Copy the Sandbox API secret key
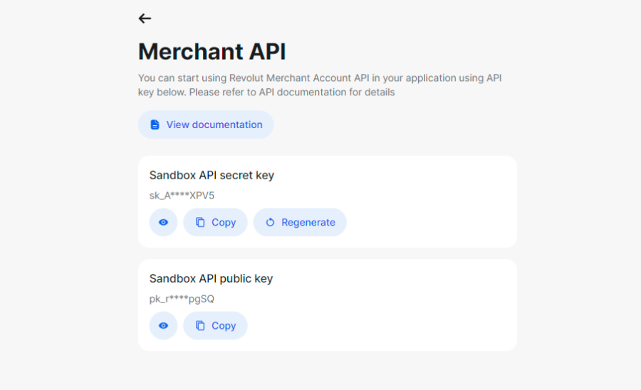Screen dimensions: 641x390 (x=215, y=222)
